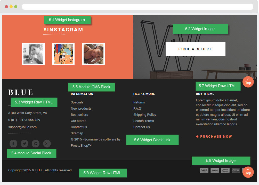Select the Visa payment icon
Viewport: 259px width, 185px height.
[x=204, y=170]
